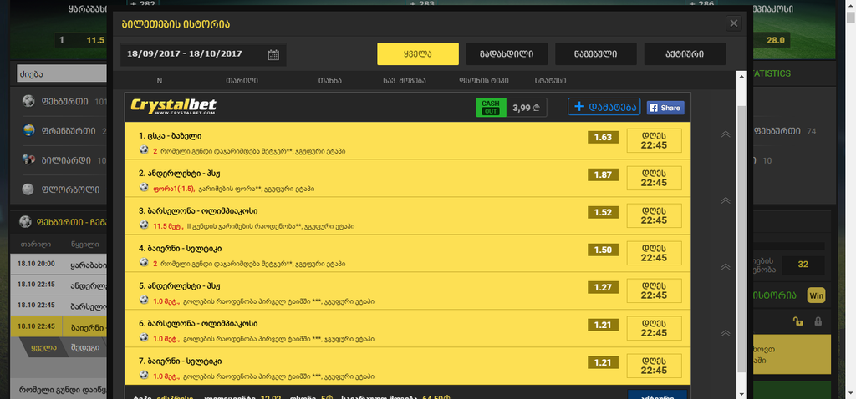Collapse using the topmost double-chevron arrow
The height and width of the screenshot is (399, 856).
726,134
